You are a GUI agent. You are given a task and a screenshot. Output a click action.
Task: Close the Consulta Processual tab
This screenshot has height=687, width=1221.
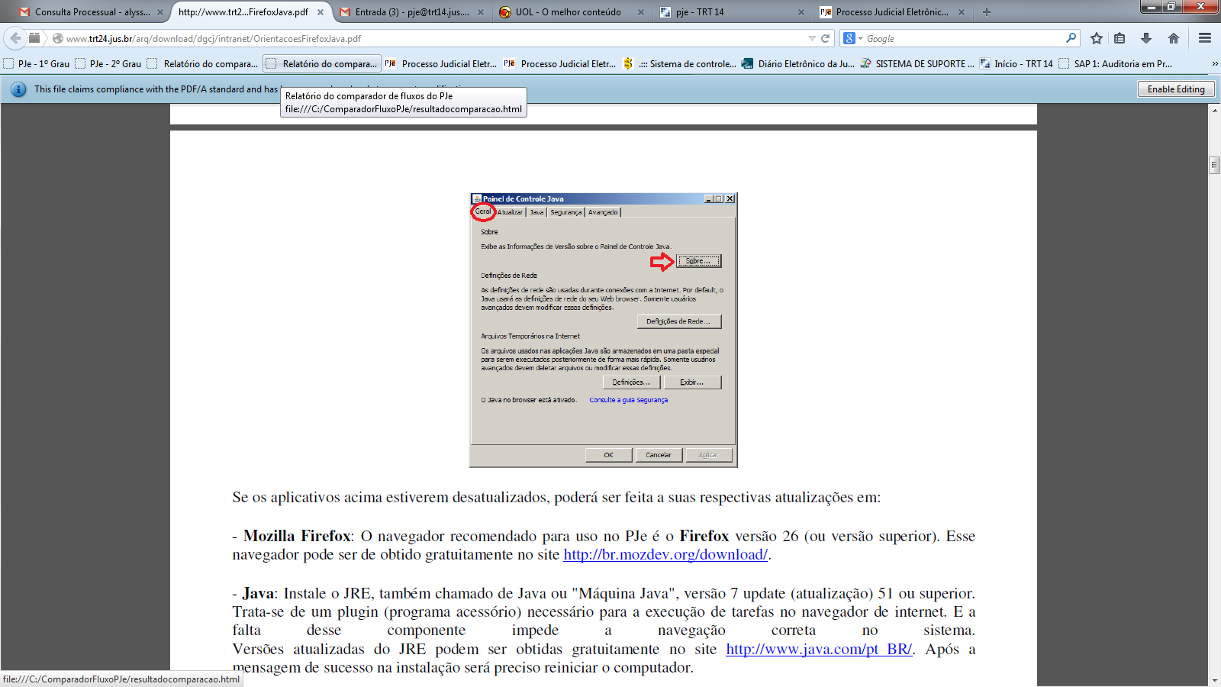160,12
